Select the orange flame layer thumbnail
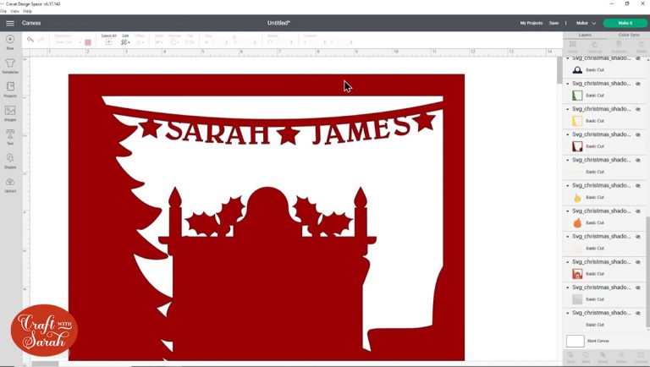The height and width of the screenshot is (367, 650). tap(577, 223)
